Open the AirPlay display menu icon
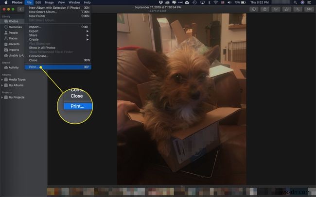Viewport: 316px width, 197px height. point(202,2)
